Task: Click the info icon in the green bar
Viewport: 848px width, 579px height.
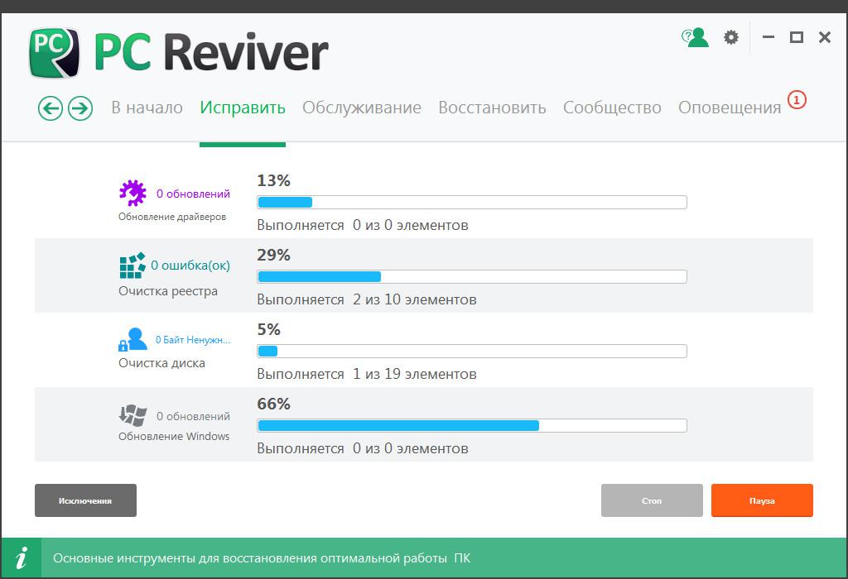Action: click(x=21, y=558)
